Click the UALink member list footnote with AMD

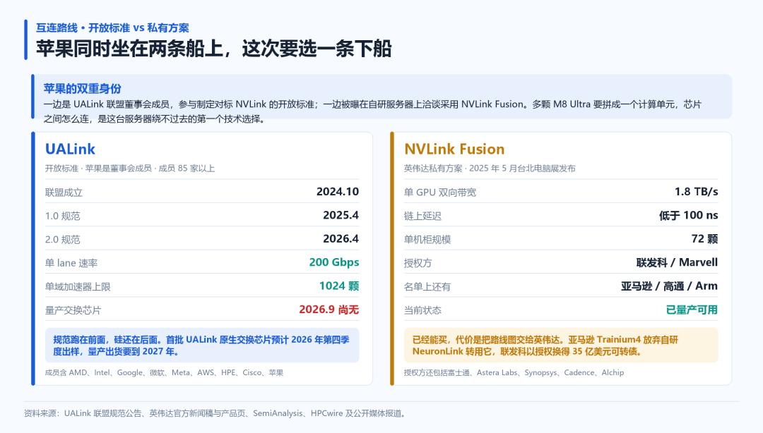(164, 373)
